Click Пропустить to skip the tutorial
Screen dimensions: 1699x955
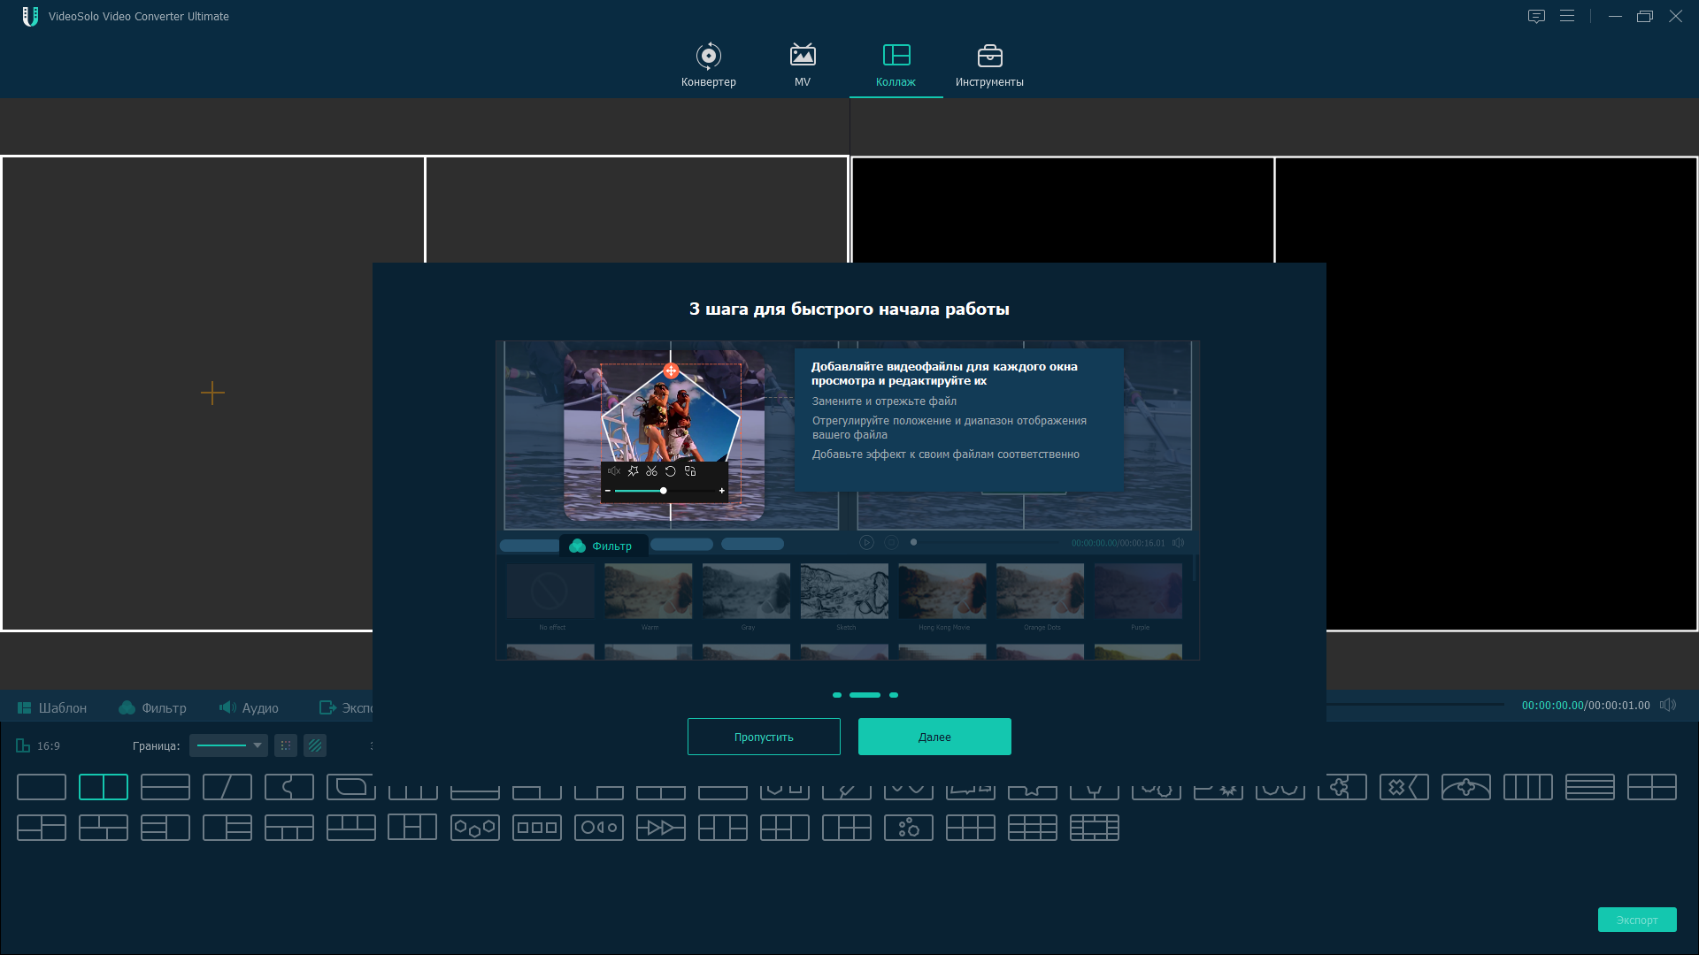tap(764, 737)
